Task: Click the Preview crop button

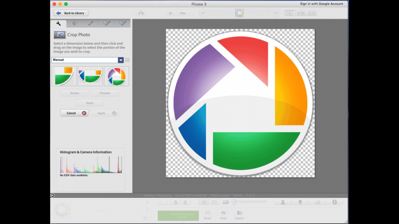Action: point(105,93)
